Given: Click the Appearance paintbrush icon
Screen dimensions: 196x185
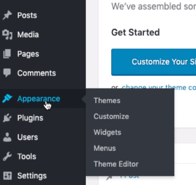Looking at the screenshot, I should [7, 98].
